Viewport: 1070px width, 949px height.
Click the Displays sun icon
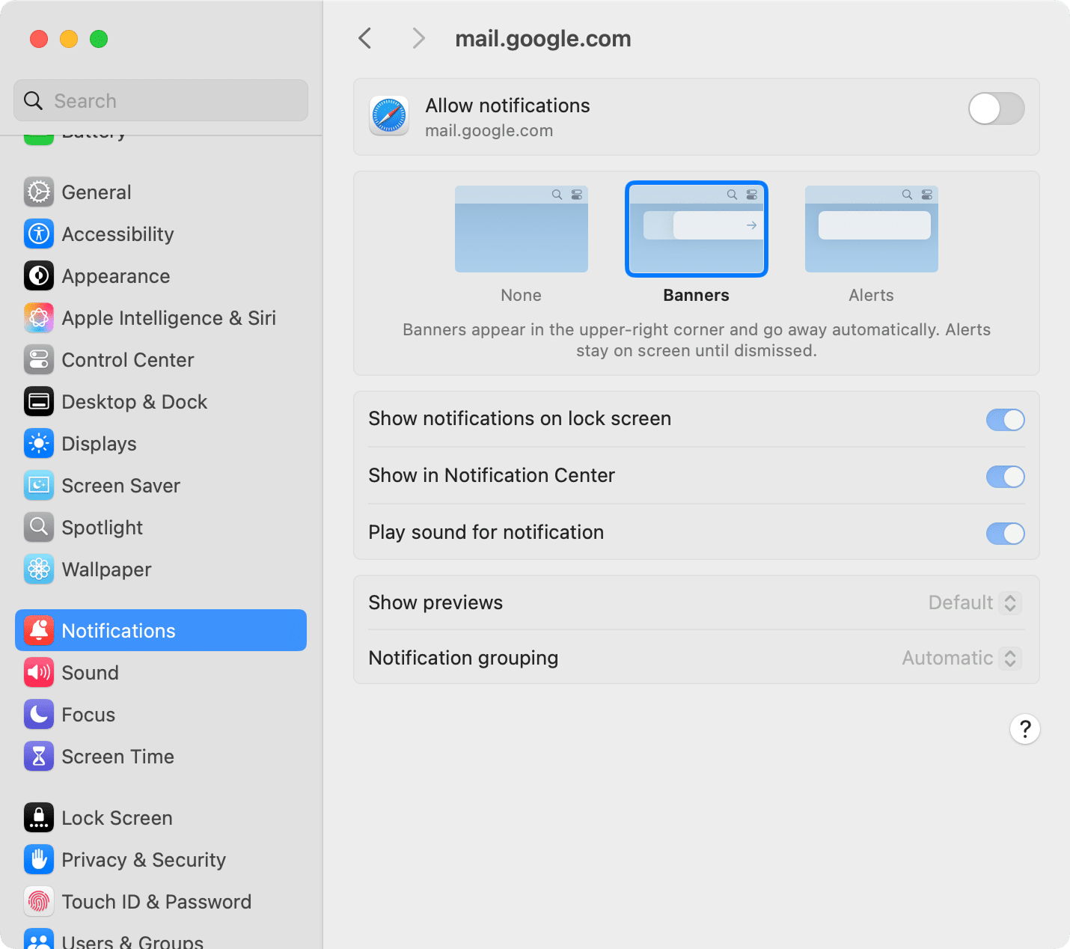click(39, 444)
